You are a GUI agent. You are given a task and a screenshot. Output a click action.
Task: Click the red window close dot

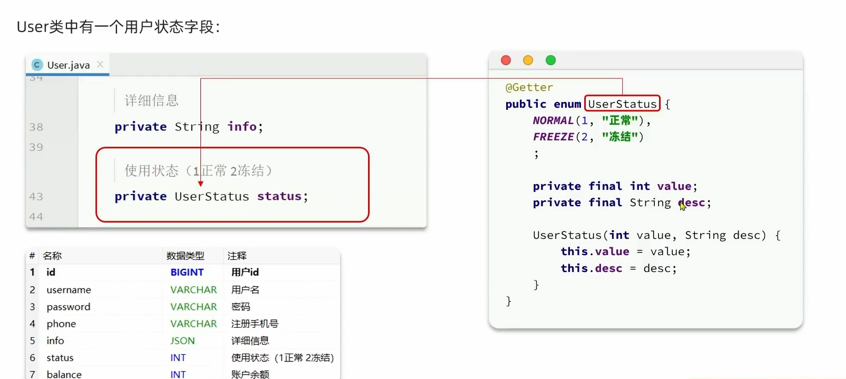point(506,60)
